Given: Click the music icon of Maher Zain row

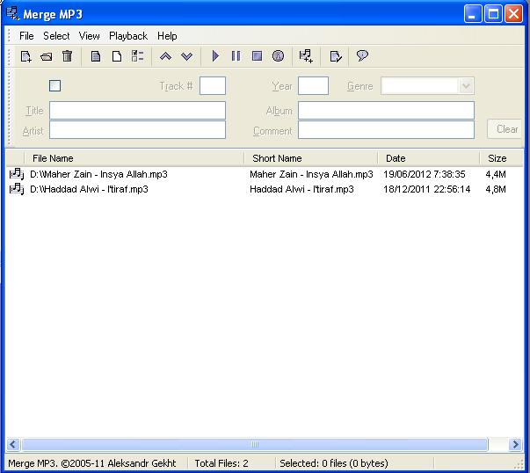Looking at the screenshot, I should (x=16, y=174).
